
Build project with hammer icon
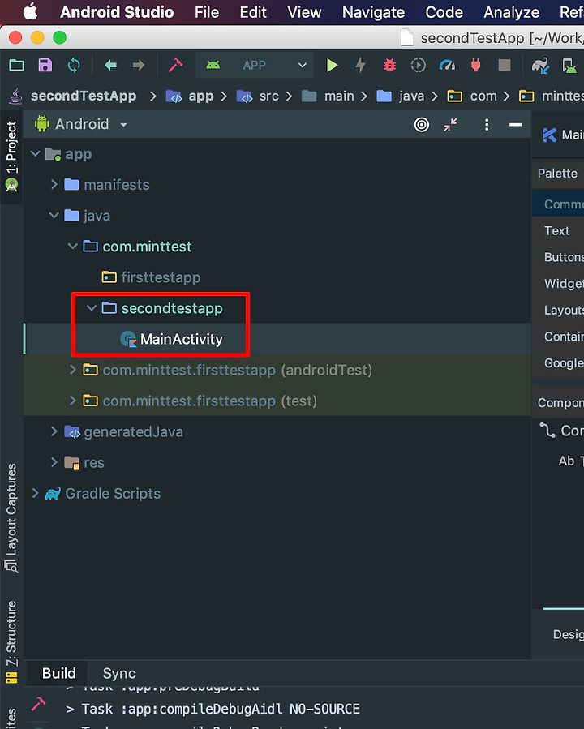click(175, 65)
